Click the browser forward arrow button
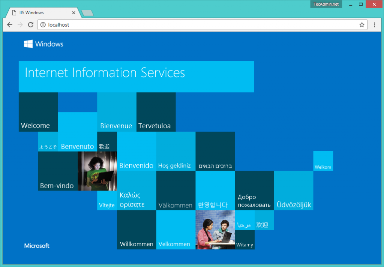The height and width of the screenshot is (267, 384). pos(20,25)
